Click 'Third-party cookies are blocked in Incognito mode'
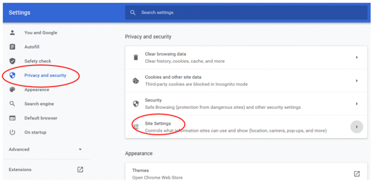Image resolution: width=373 pixels, height=187 pixels. pos(196,84)
